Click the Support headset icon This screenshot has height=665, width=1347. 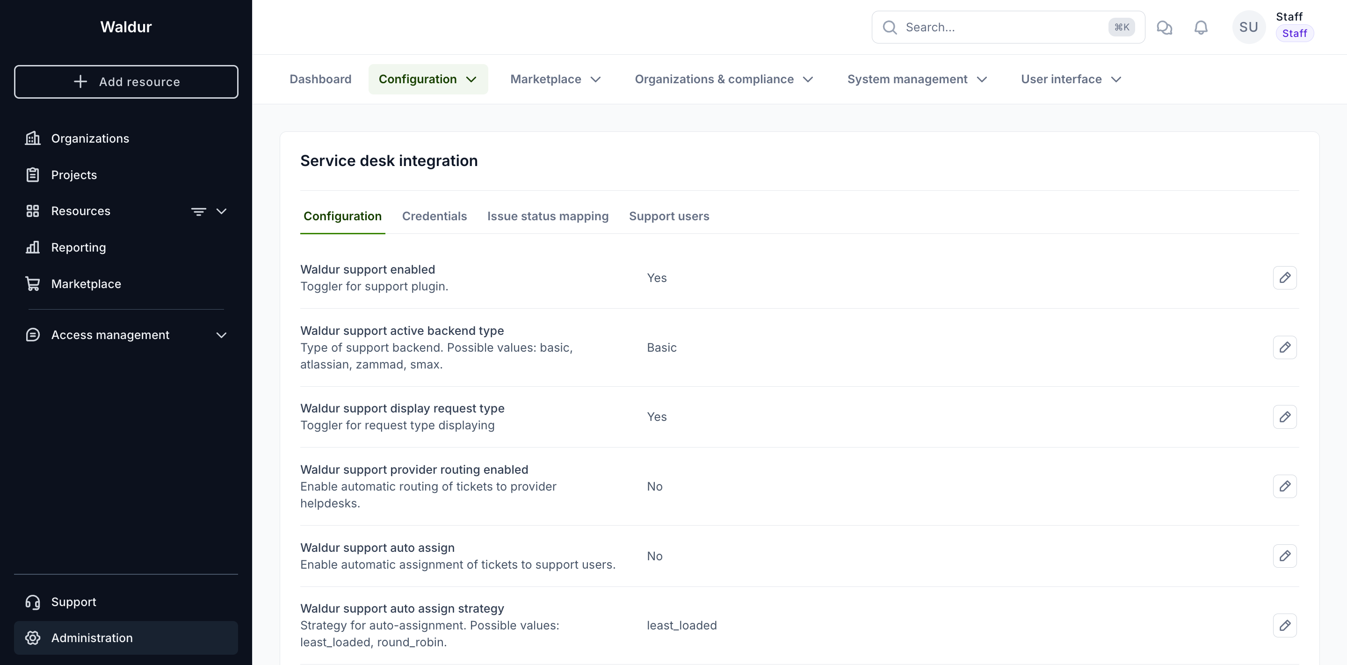[x=32, y=602]
